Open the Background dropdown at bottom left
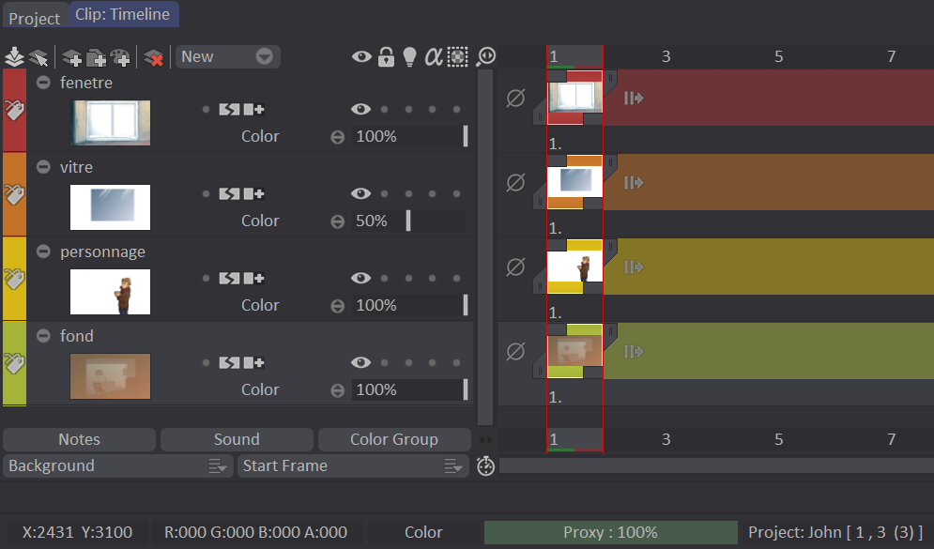 click(117, 465)
